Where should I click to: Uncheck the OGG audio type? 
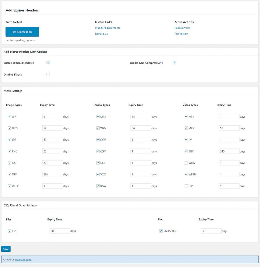(98, 140)
